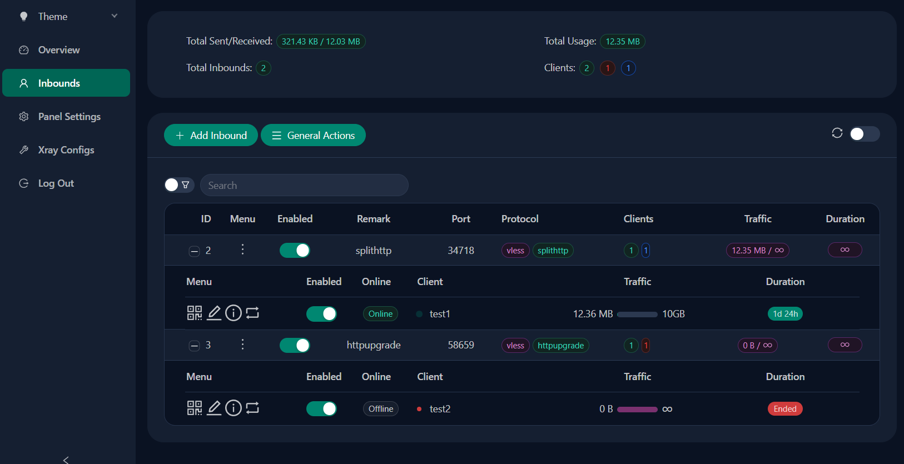Turn on the auto-refresh toggle
This screenshot has height=464, width=904.
point(864,134)
